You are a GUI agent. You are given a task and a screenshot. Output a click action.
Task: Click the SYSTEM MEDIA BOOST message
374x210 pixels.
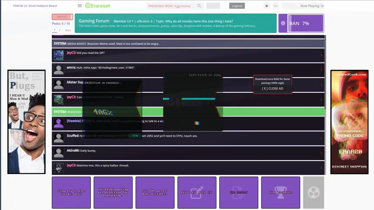[x=188, y=43]
